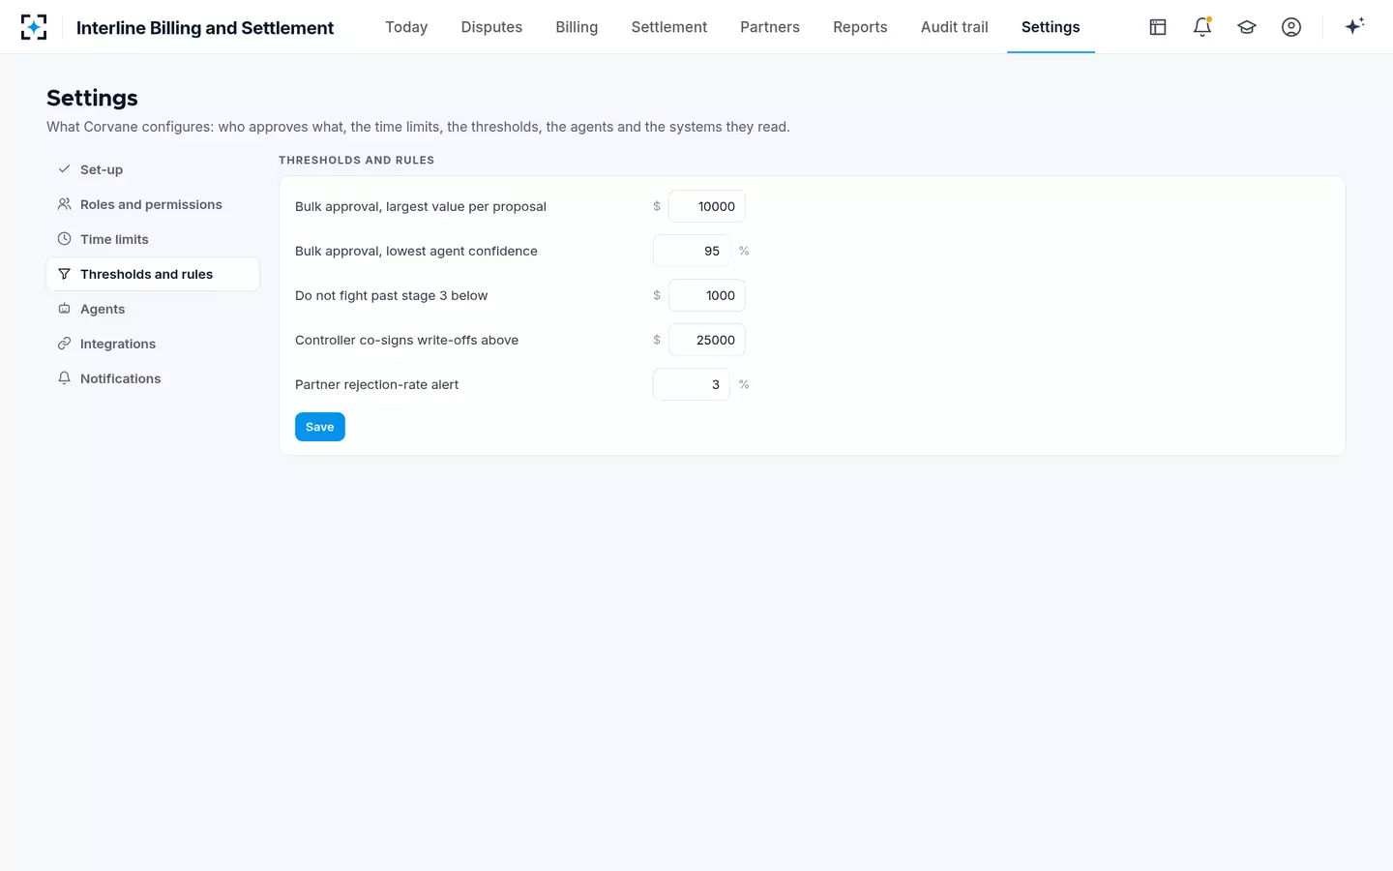The image size is (1393, 871).
Task: Go to the Audit trail tab
Action: pyautogui.click(x=955, y=27)
